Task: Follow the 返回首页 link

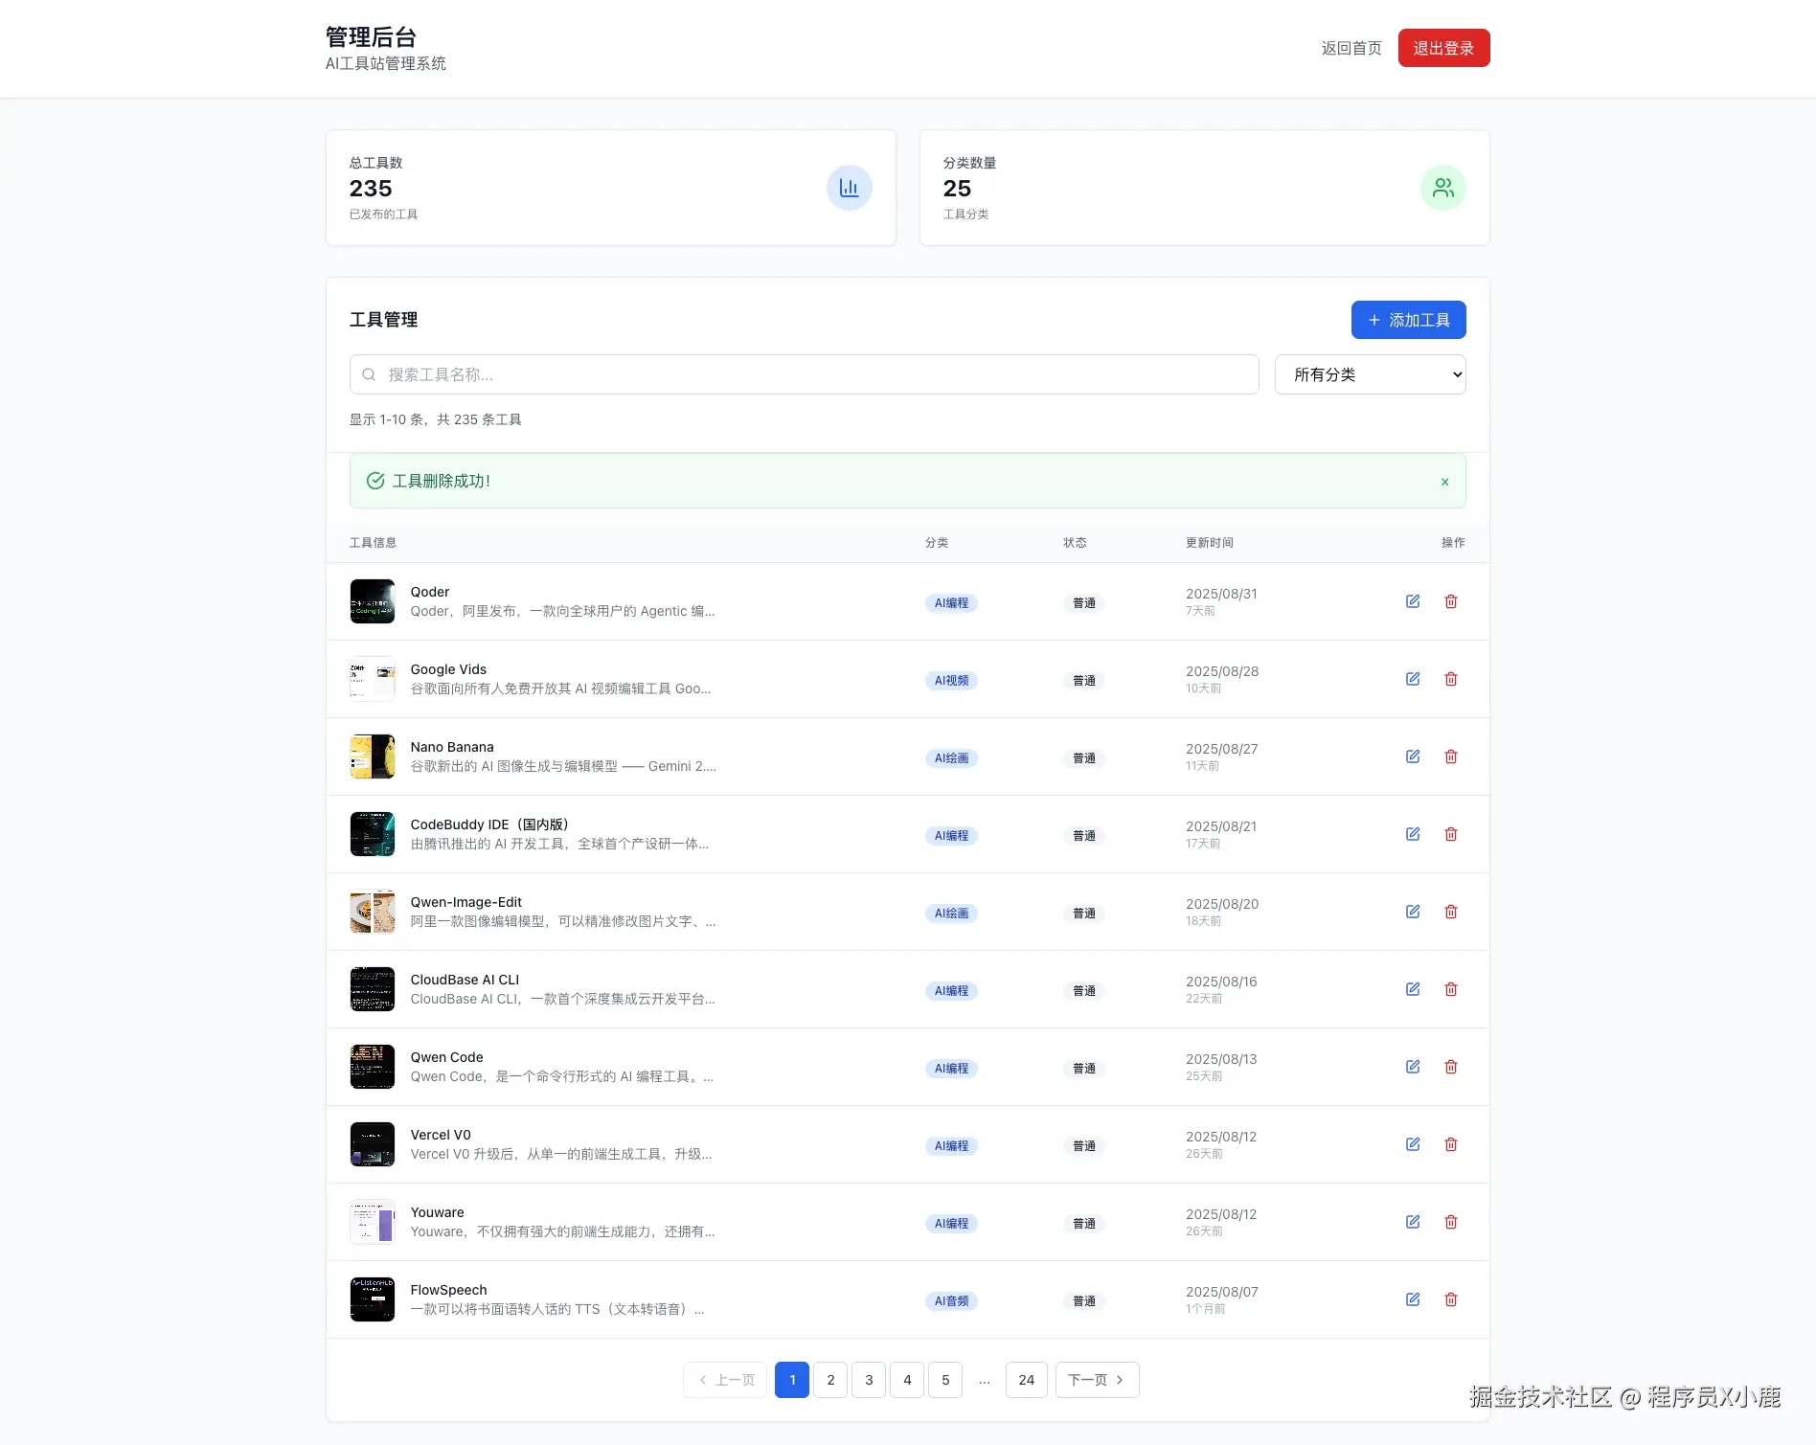Action: 1351,48
